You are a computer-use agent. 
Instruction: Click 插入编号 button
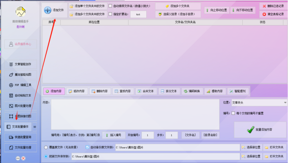coord(114,135)
